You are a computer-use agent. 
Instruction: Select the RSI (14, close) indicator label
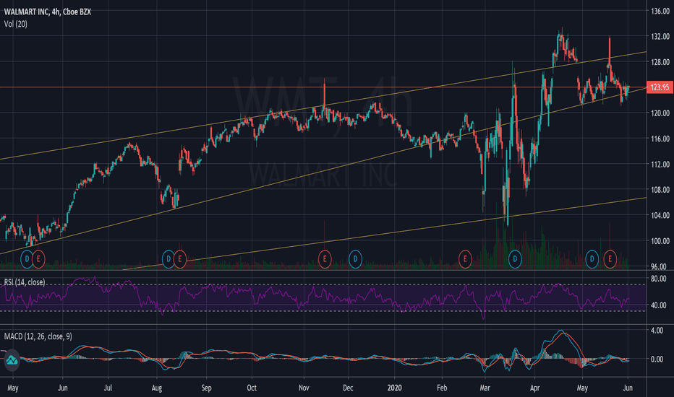(25, 282)
